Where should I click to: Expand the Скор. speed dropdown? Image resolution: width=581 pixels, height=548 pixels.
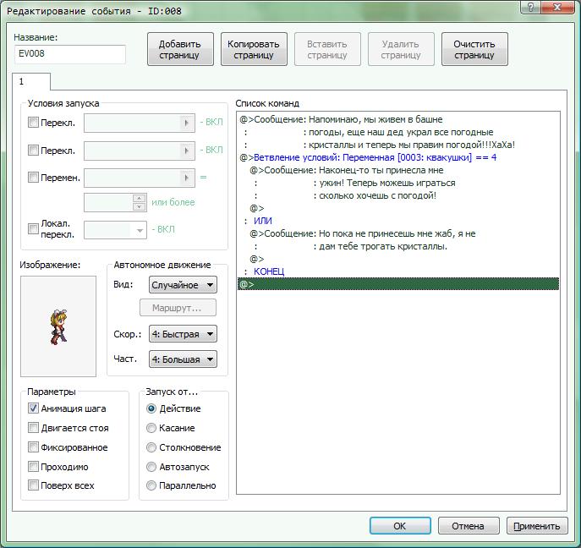pos(182,334)
